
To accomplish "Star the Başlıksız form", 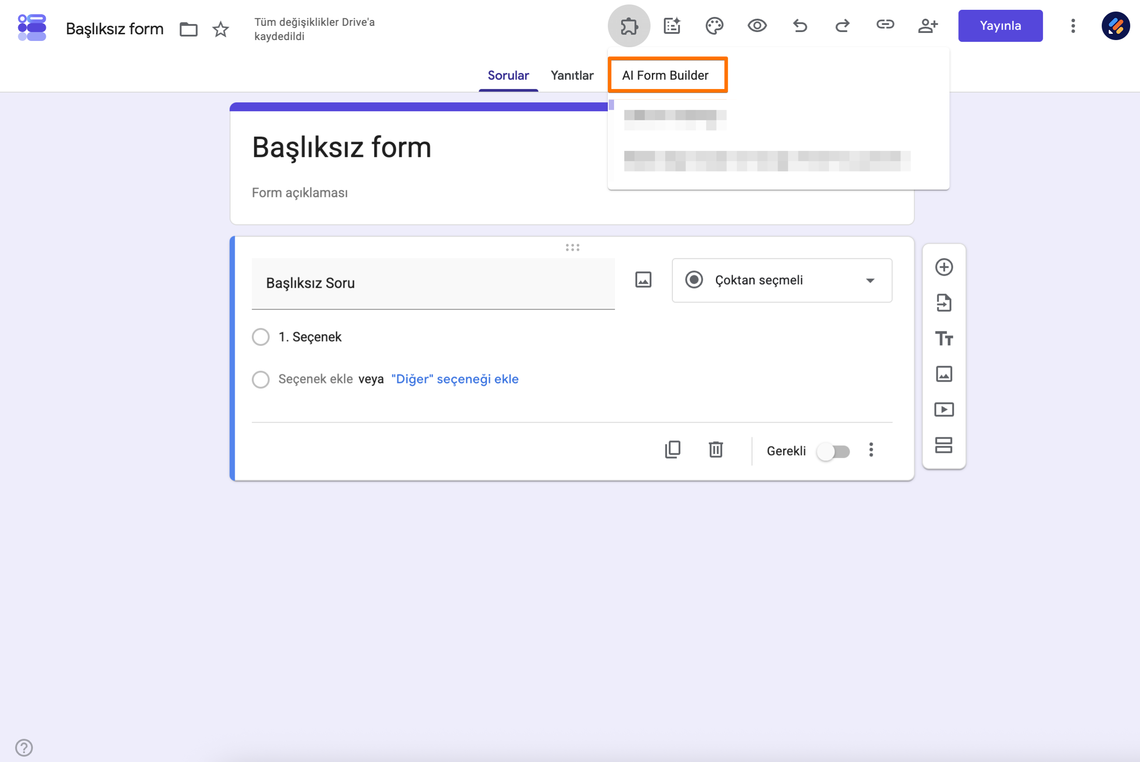I will 220,29.
